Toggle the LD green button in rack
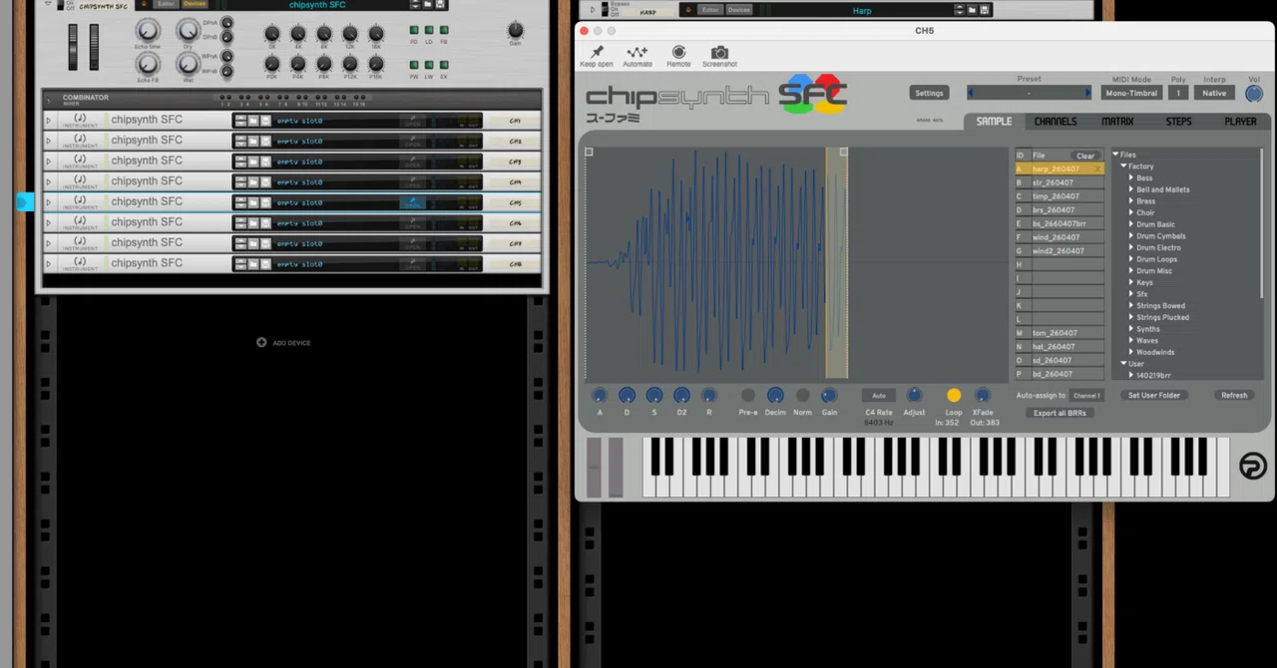Viewport: 1277px width, 668px height. coord(429,30)
